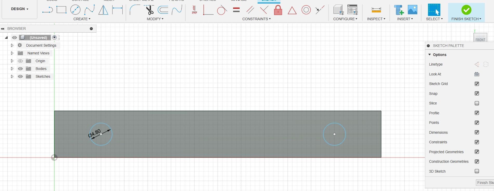The image size is (494, 191).
Task: Select the Measure ruler tool
Action: (376, 10)
